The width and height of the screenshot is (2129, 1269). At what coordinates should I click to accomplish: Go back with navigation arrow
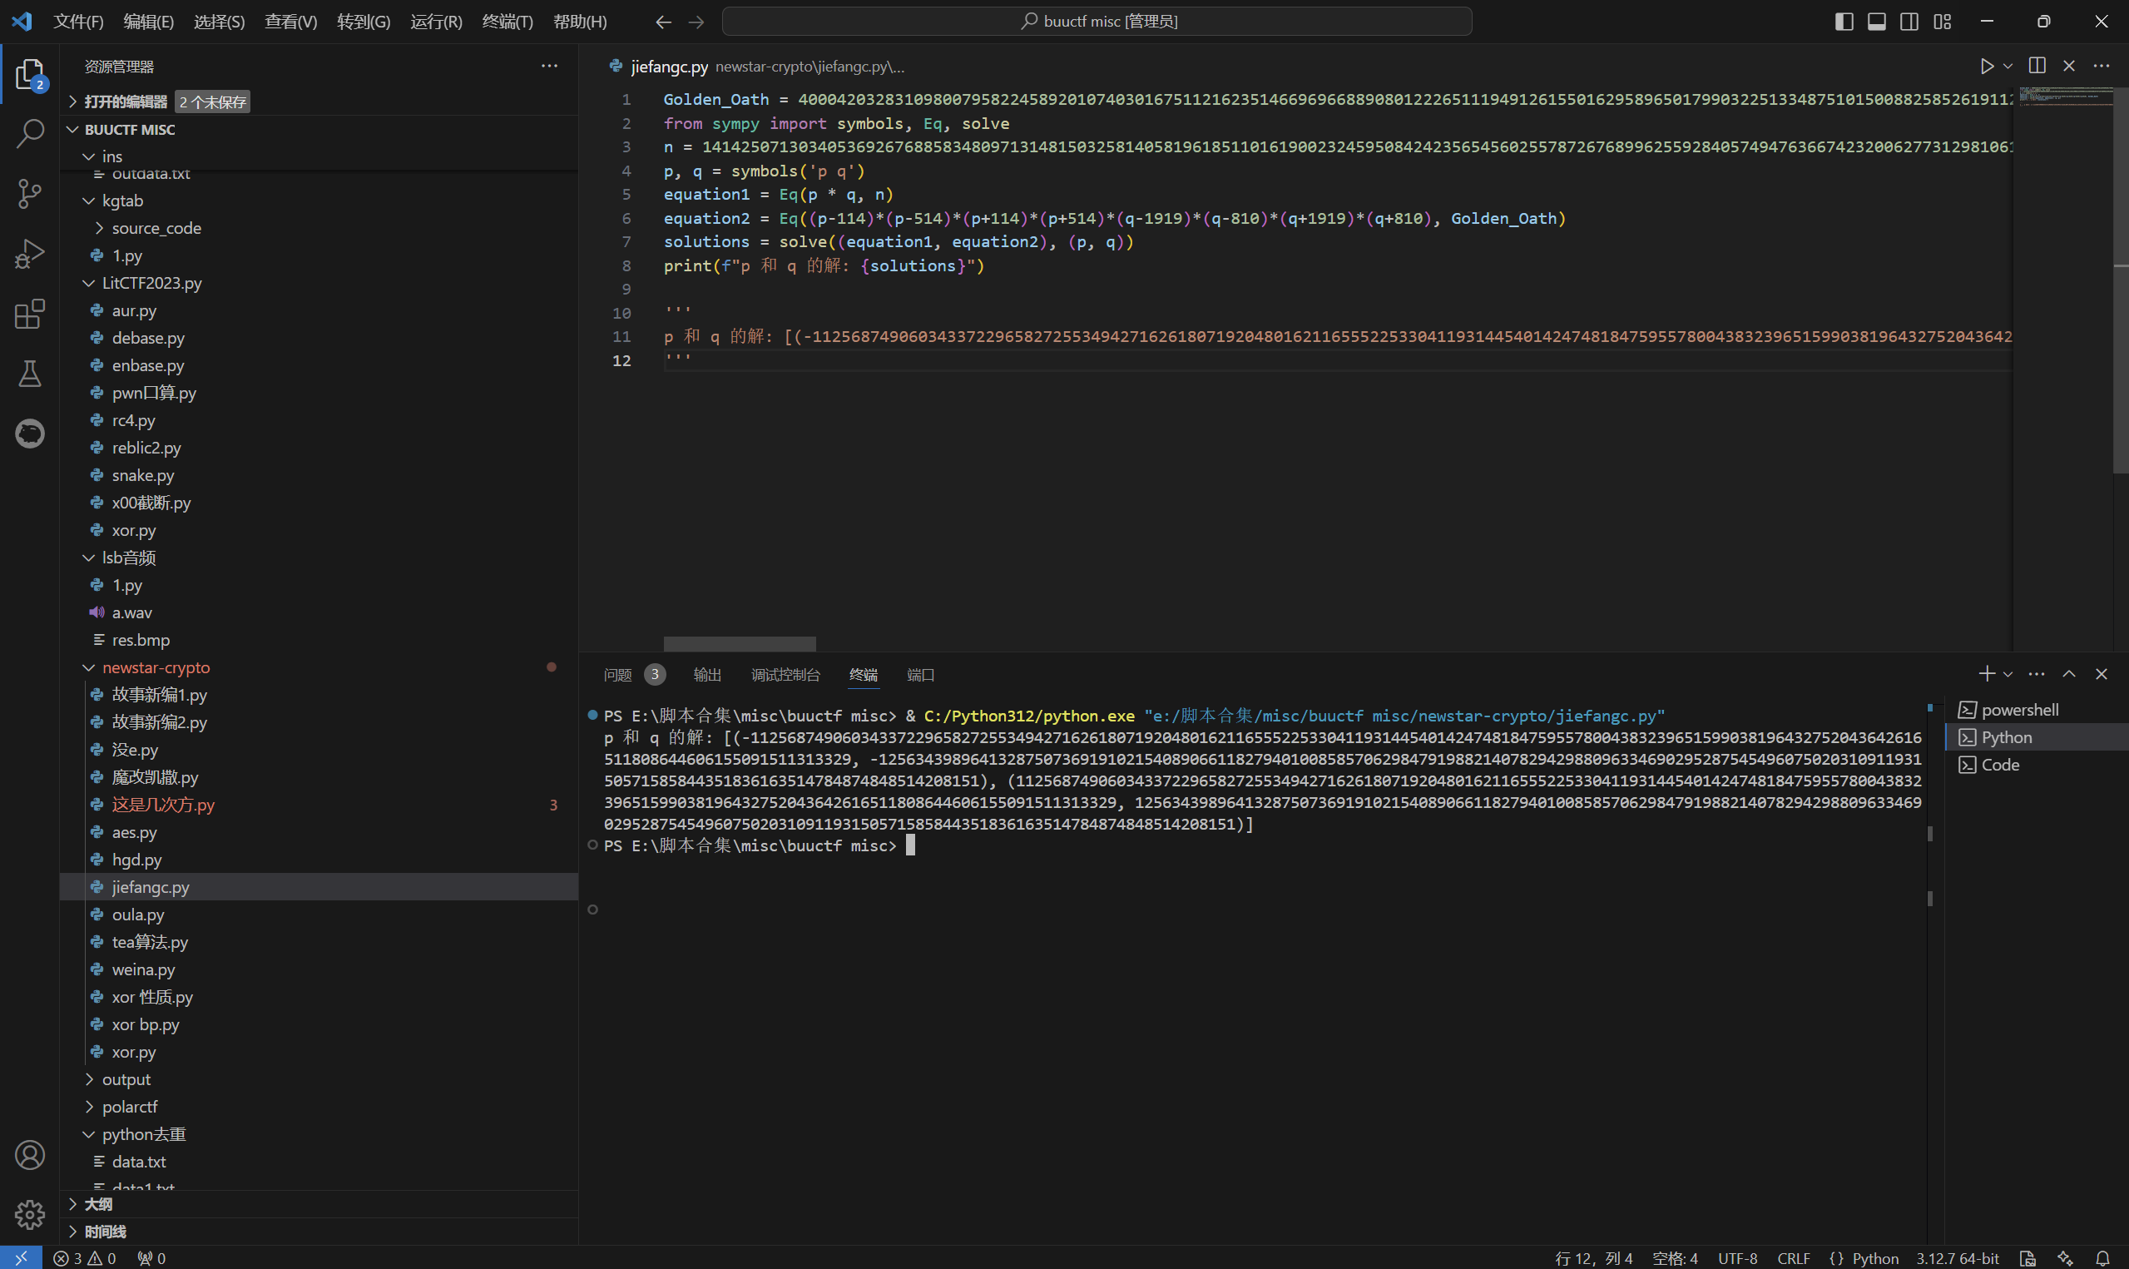pyautogui.click(x=663, y=22)
